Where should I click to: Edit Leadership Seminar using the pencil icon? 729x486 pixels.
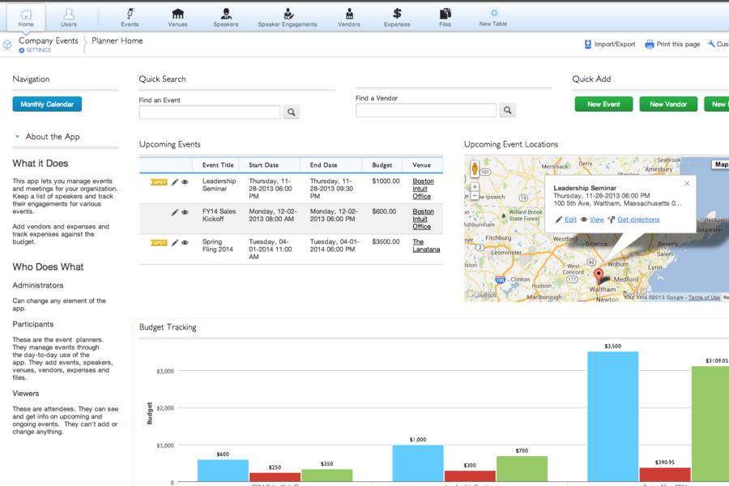tap(175, 181)
